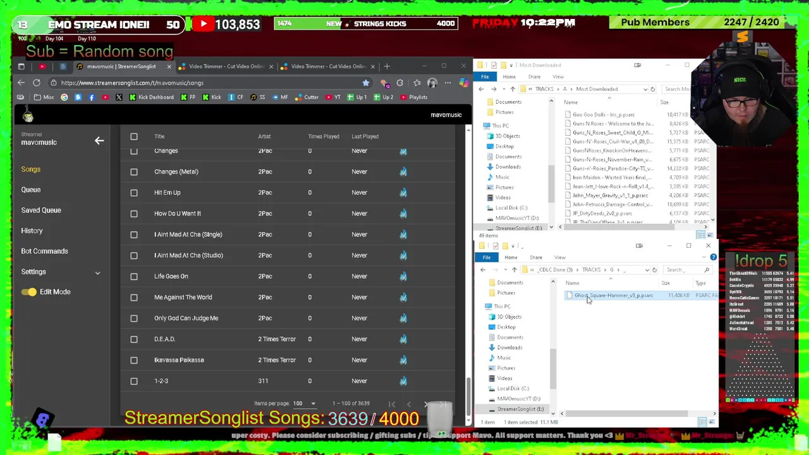
Task: Open Explorer help icon in lower window
Action: (713, 257)
